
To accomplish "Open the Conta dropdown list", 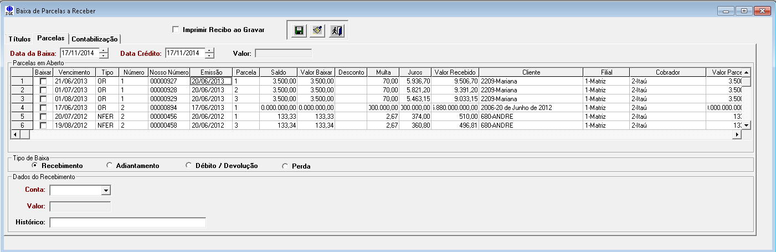I will tap(106, 191).
